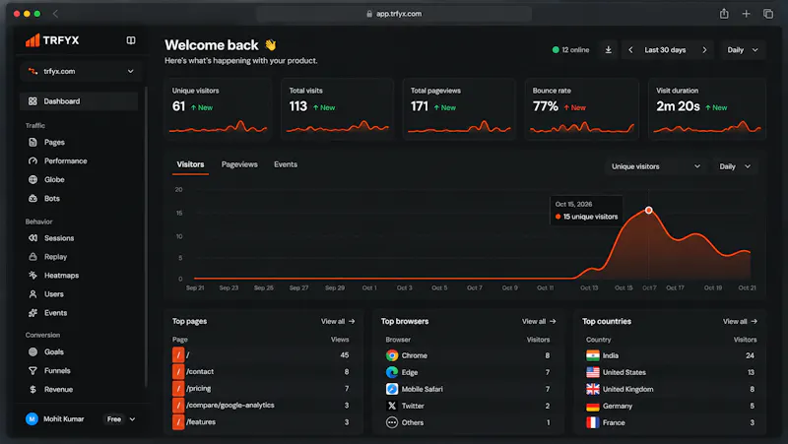Screen dimensions: 788x444
Task: Click the /pricing page row
Action: pyautogui.click(x=261, y=389)
